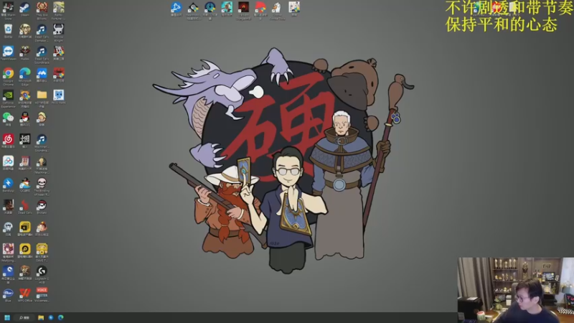Screen dimensions: 574x323
Task: Open the Dead Cells Demake music file
Action: pyautogui.click(x=42, y=29)
